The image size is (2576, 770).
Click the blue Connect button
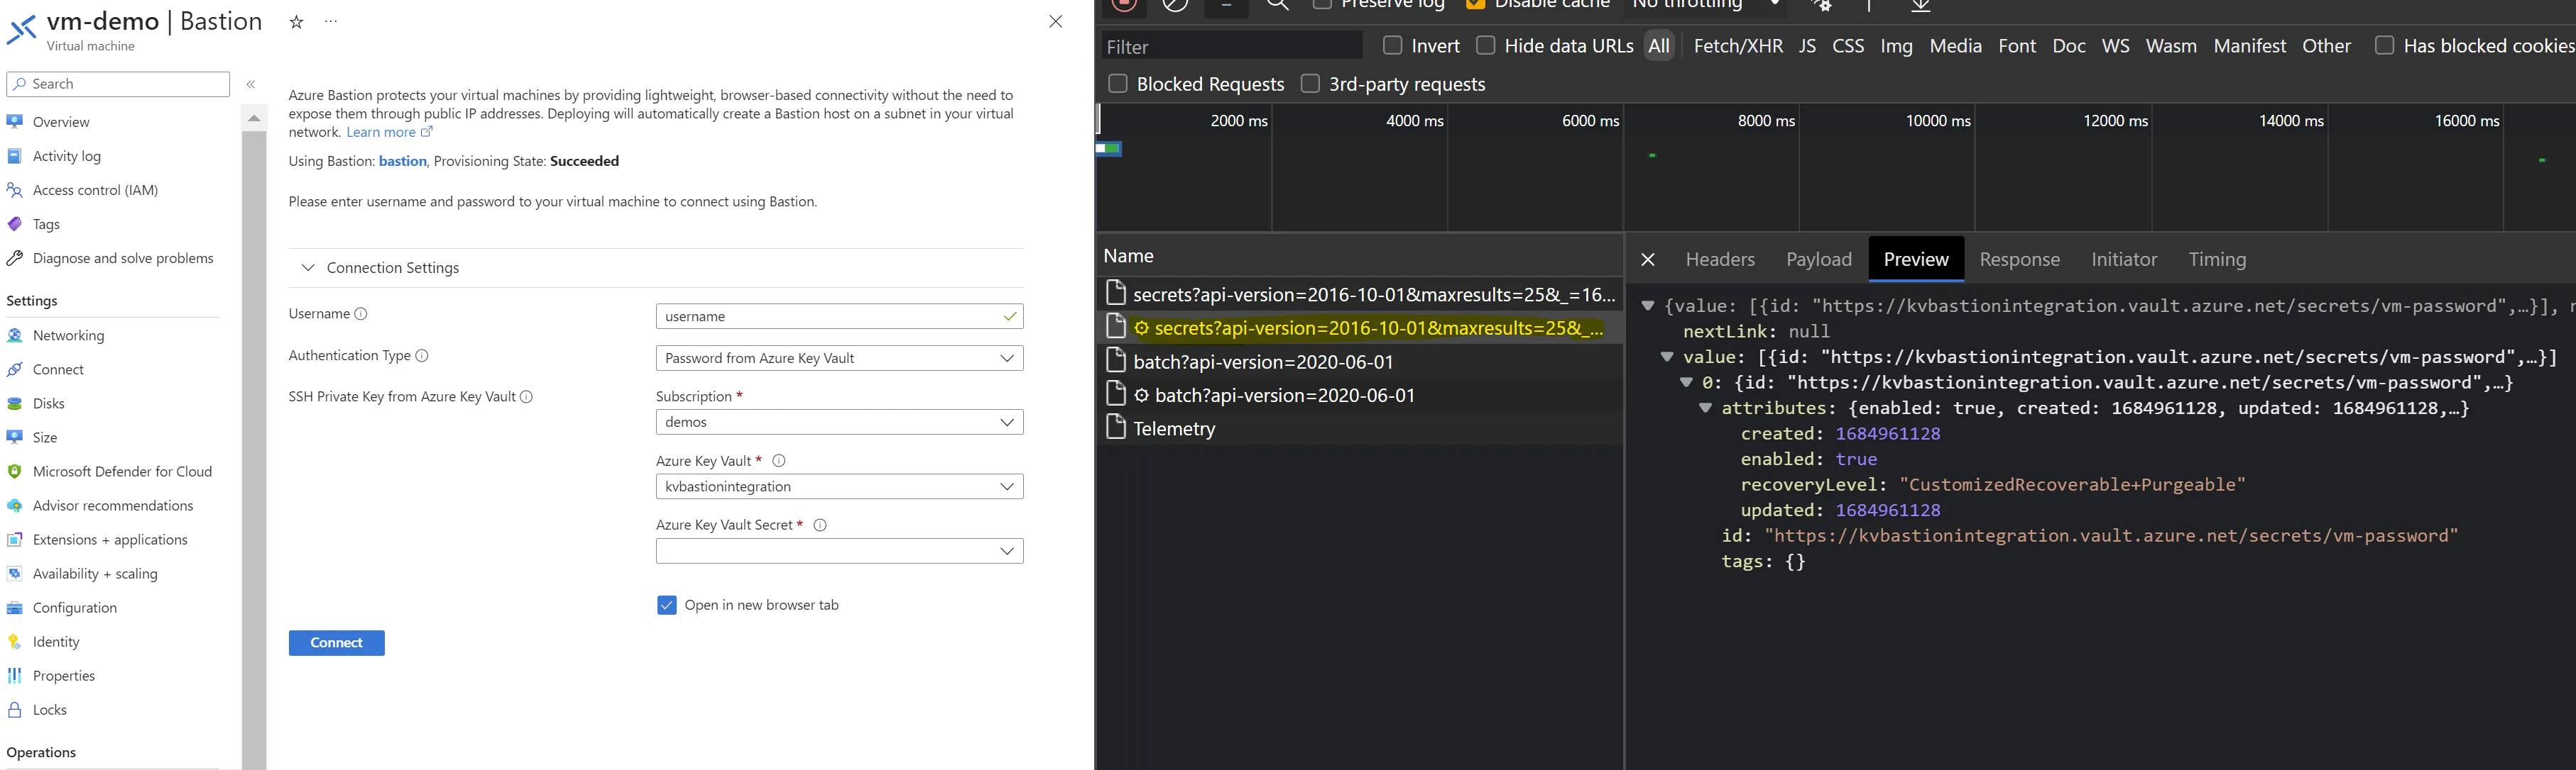coord(337,643)
